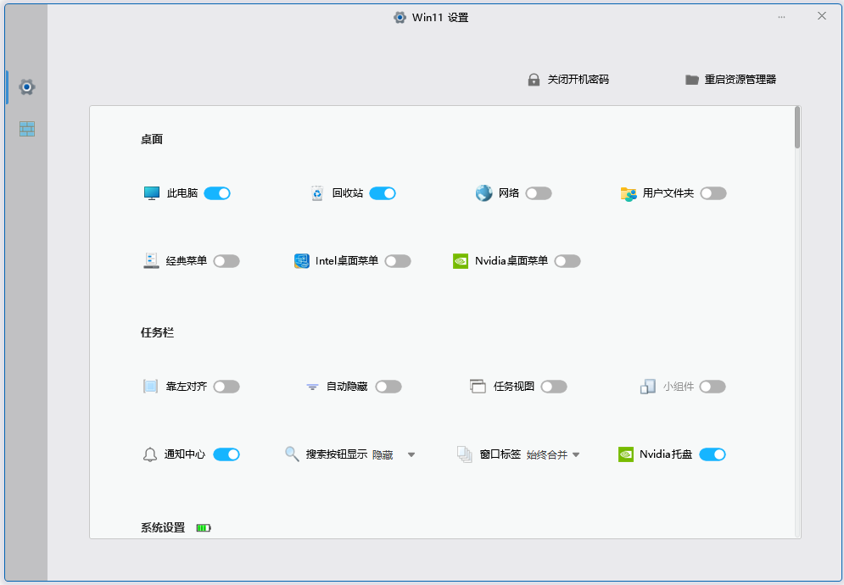Click the align-left taskbar icon
Viewport: 844px width, 585px height.
point(151,387)
